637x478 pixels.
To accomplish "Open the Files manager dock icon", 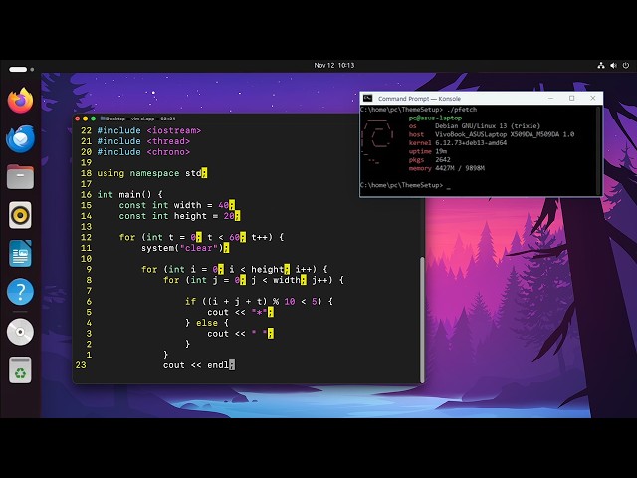I will [x=20, y=177].
